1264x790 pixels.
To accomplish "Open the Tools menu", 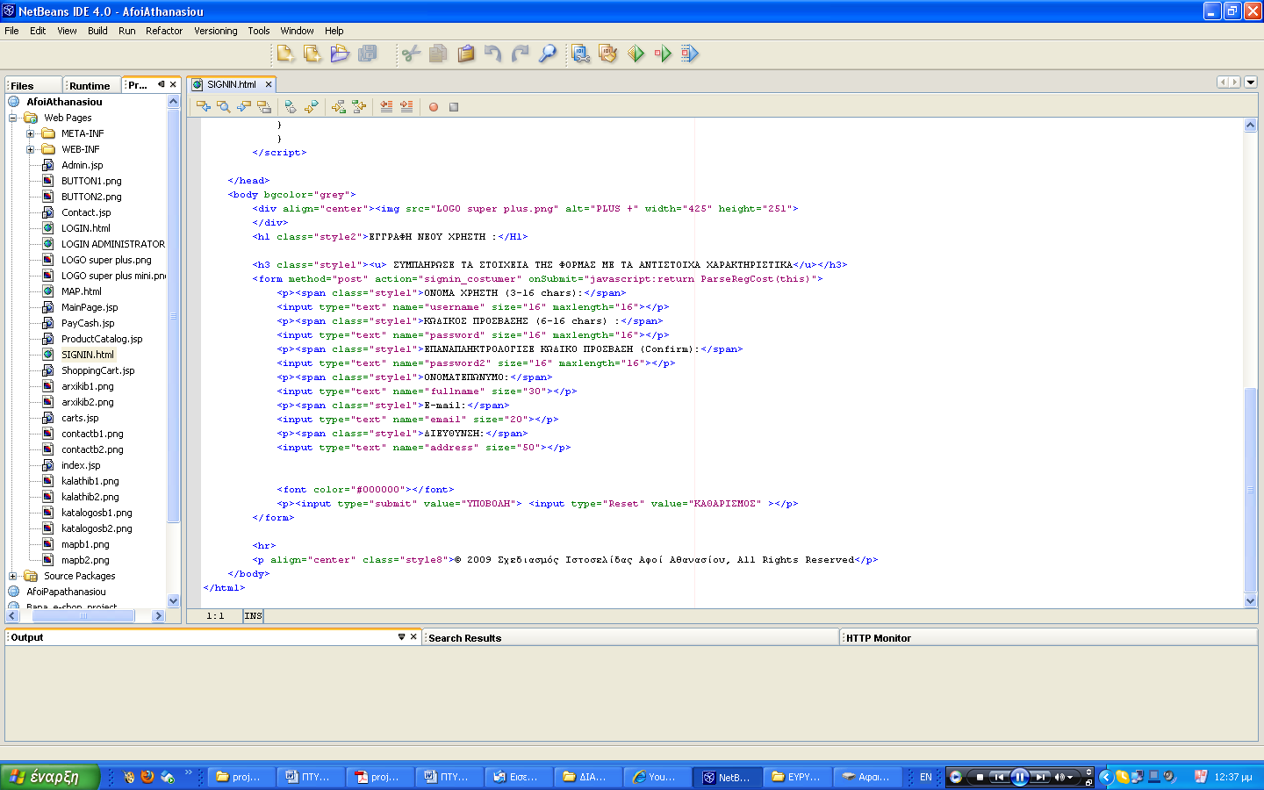I will click(259, 31).
